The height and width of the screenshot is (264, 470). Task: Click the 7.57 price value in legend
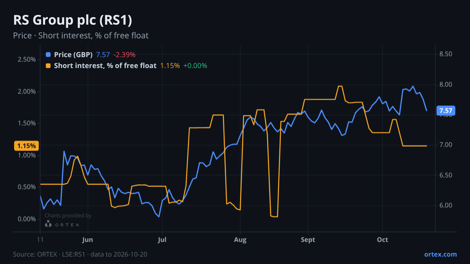coord(103,55)
